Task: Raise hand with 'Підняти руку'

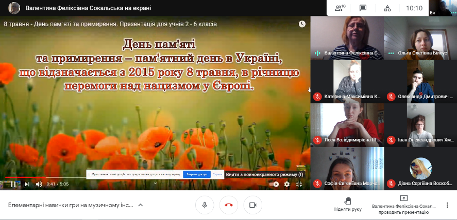Action: tap(347, 204)
